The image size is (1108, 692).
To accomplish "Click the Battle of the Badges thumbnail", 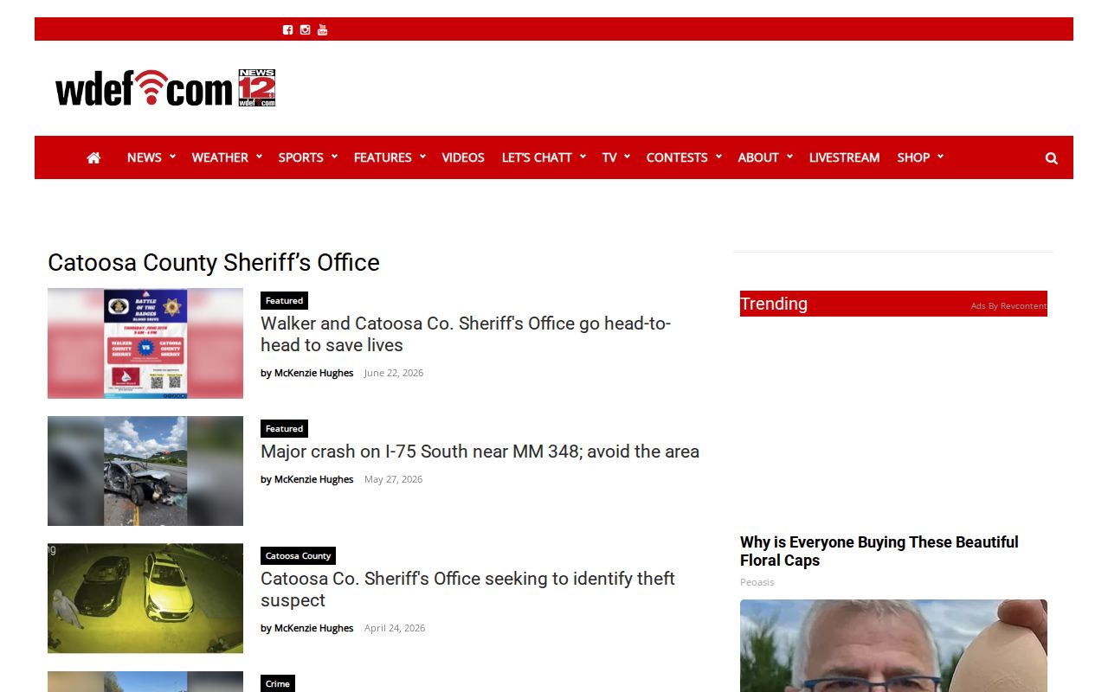I will point(145,343).
